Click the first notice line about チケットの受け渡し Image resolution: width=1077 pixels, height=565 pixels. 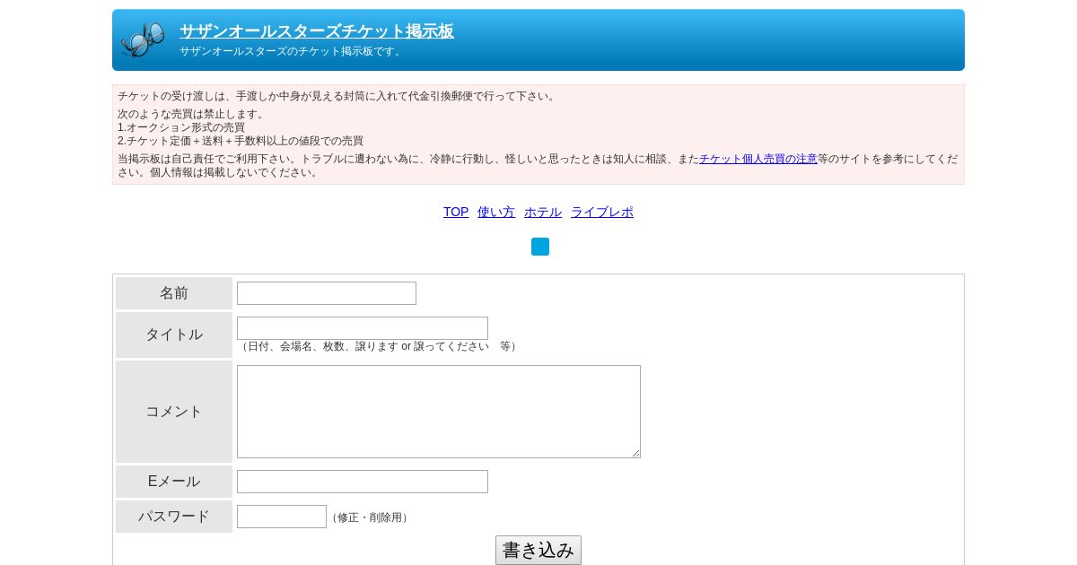pos(338,96)
